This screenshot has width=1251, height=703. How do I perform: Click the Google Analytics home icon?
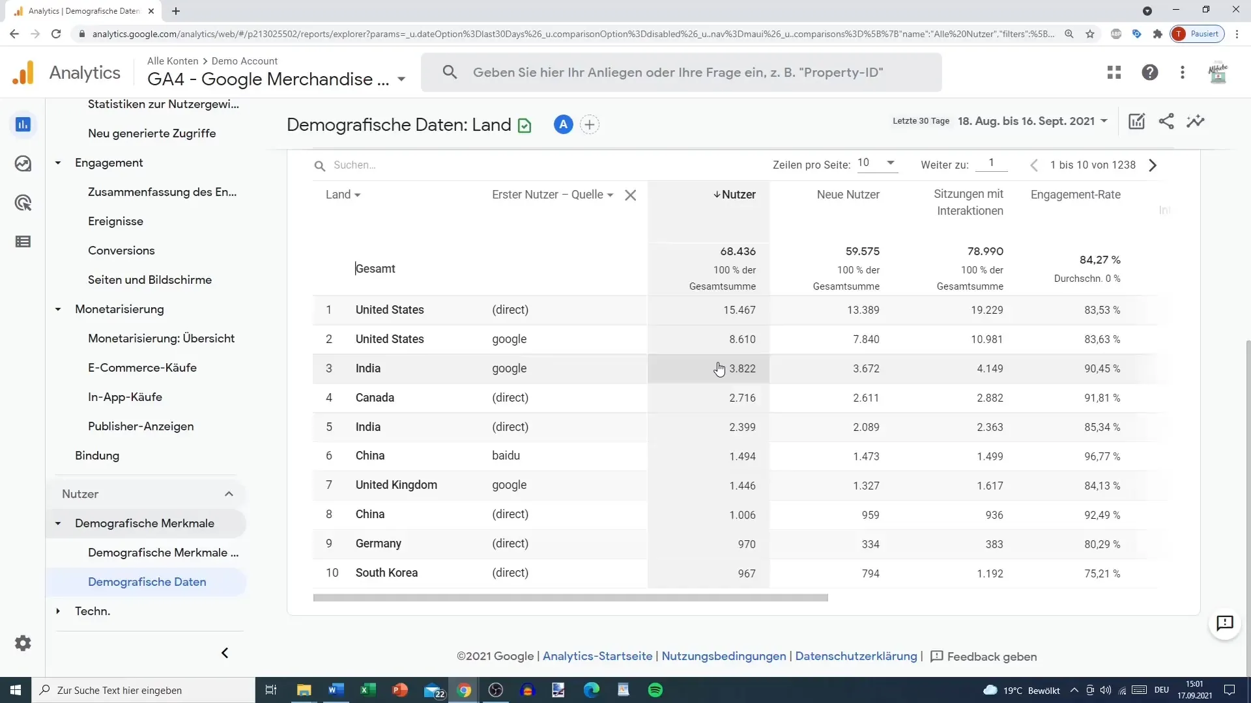23,72
